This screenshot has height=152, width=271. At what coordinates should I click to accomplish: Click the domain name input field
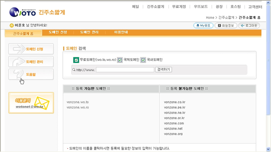coord(125,70)
